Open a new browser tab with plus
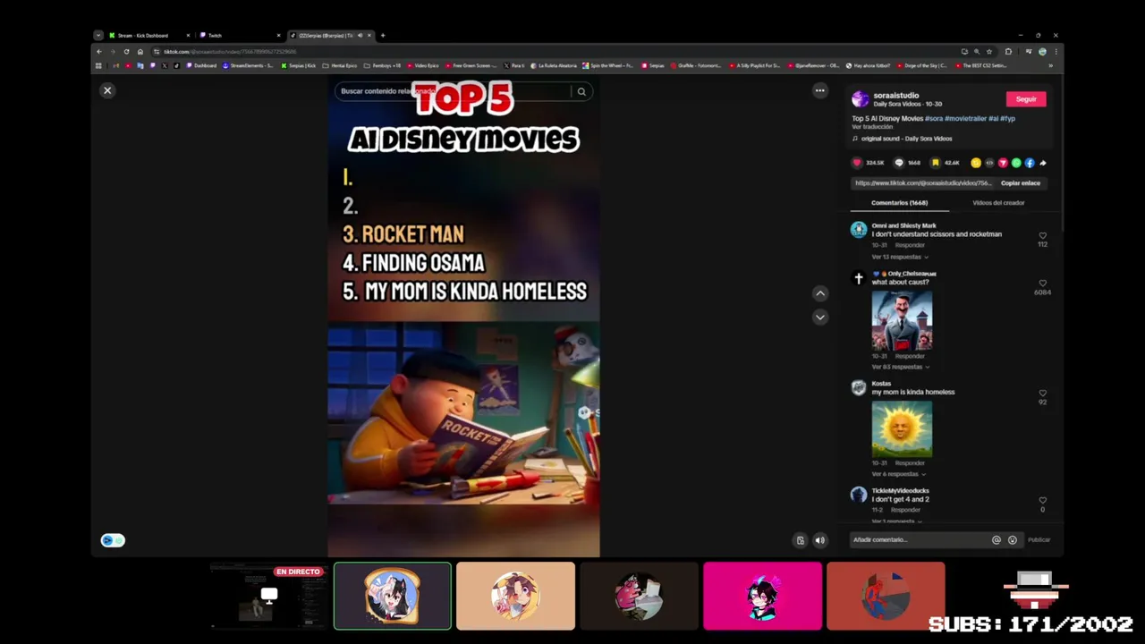Viewport: 1145px width, 644px height. pyautogui.click(x=383, y=36)
